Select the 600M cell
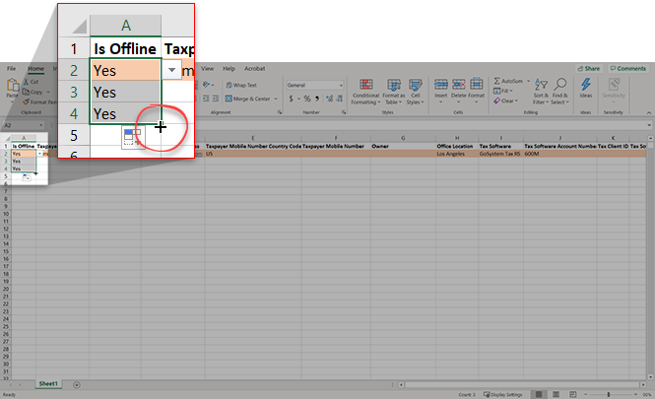655x399 pixels. coord(559,154)
